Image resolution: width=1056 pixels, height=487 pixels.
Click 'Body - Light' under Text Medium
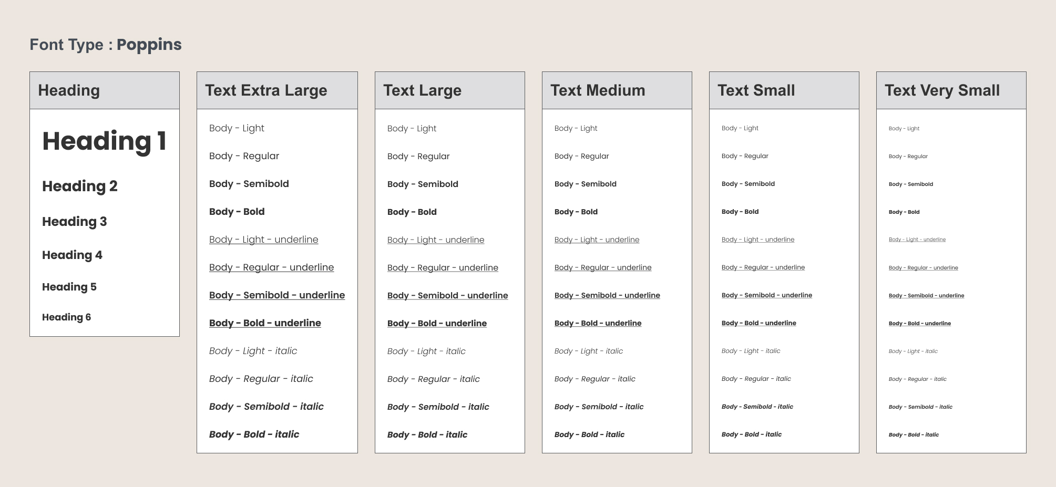[x=576, y=128]
